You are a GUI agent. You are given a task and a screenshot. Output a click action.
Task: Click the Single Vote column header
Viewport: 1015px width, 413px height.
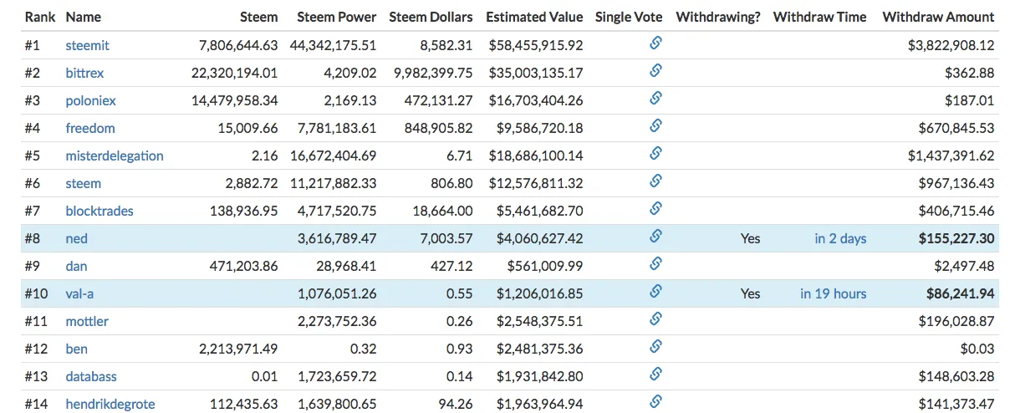click(x=629, y=17)
